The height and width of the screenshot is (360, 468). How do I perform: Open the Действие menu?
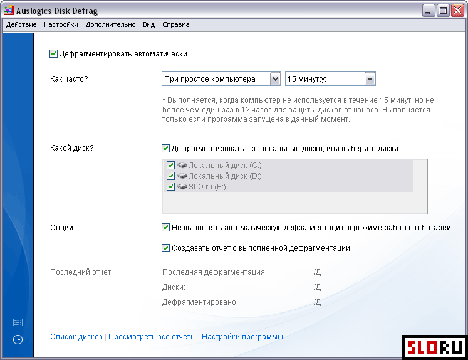[x=21, y=24]
